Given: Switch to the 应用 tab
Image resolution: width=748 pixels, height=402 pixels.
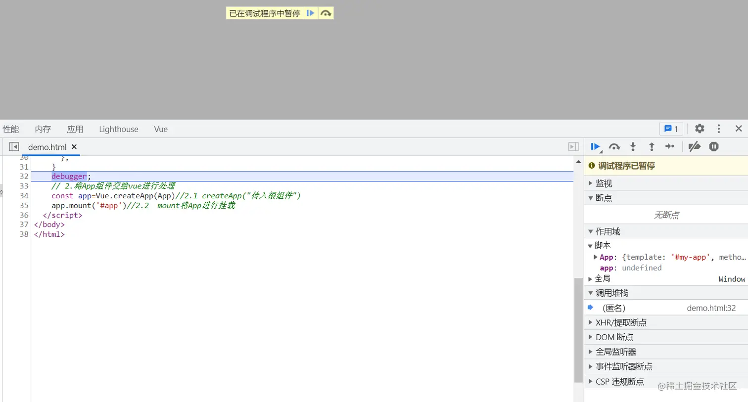Looking at the screenshot, I should 75,129.
